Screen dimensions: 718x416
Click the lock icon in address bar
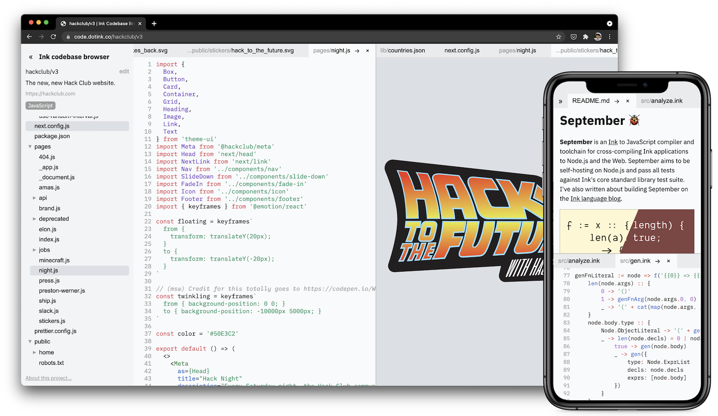coord(68,37)
